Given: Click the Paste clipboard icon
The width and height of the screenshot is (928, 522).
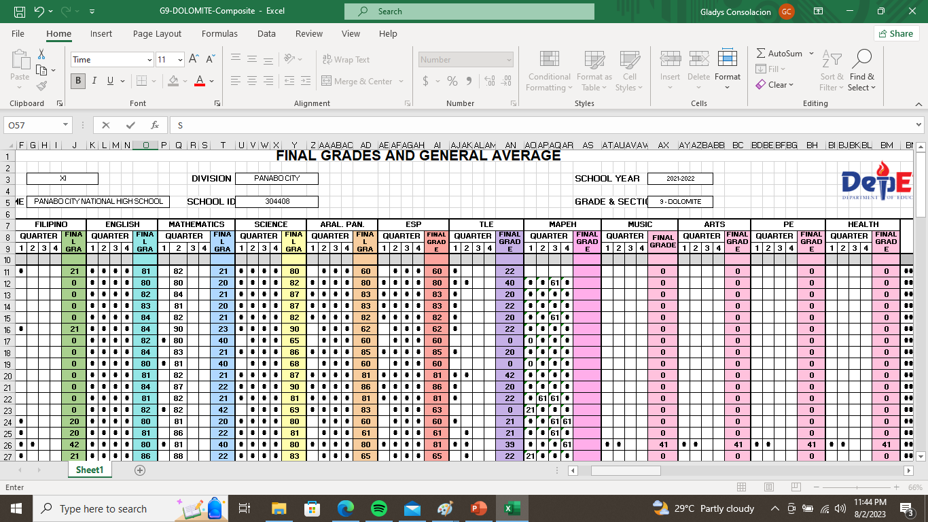Looking at the screenshot, I should tap(20, 60).
